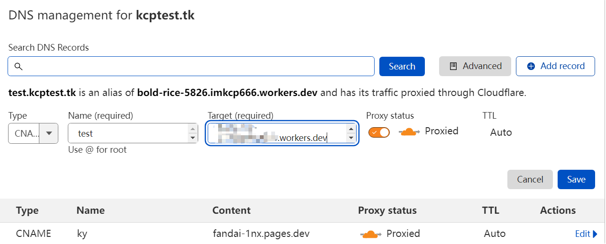Click the Content column header

click(x=231, y=210)
